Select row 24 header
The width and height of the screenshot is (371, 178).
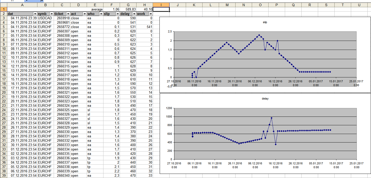[4, 110]
